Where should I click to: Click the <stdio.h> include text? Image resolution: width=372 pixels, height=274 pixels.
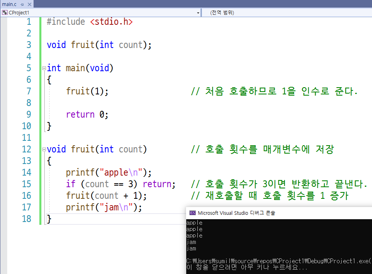(x=111, y=22)
